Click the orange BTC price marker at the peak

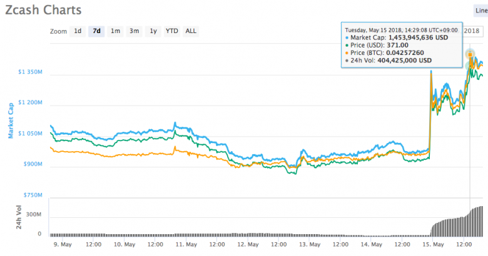[x=470, y=55]
